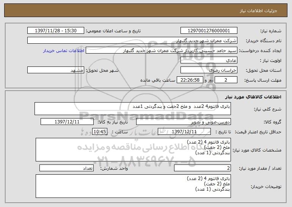Click the province field خراسان رضوی

tap(209, 70)
